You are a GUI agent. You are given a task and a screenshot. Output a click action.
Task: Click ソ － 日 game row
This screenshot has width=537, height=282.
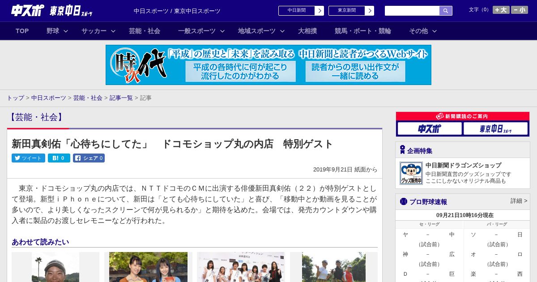click(497, 235)
